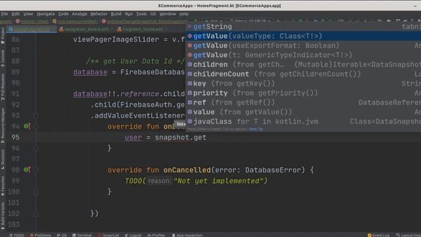421x237 pixels.
Task: Click the 'database' variable on line 89
Action: pos(90,72)
